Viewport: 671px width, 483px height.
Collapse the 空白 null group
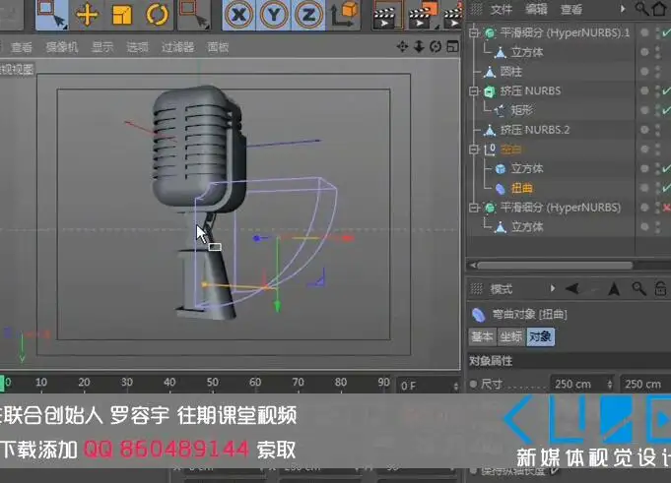pos(474,150)
